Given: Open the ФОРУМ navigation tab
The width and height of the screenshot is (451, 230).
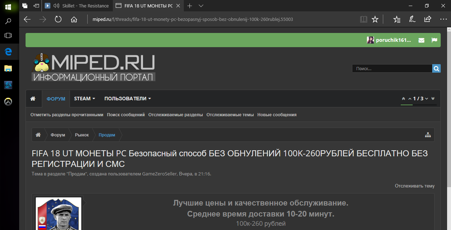Looking at the screenshot, I should tap(56, 99).
